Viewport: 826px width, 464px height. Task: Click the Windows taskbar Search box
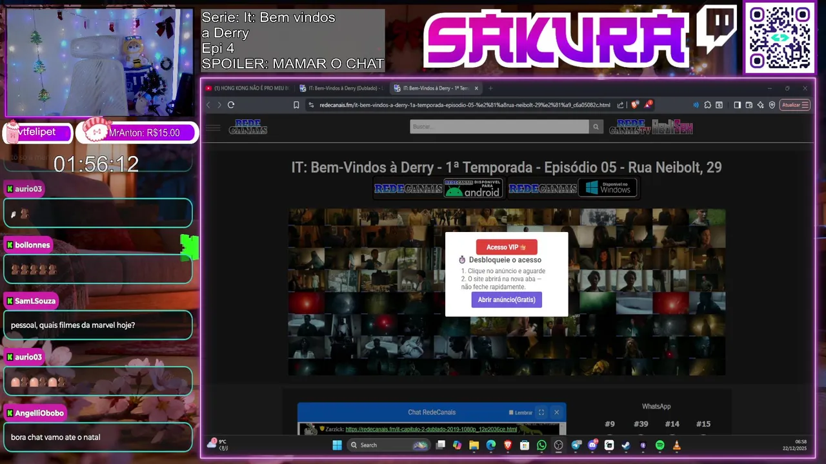pyautogui.click(x=388, y=445)
